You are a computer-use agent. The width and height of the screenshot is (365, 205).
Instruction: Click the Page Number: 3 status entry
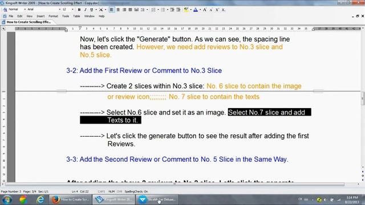tap(11, 191)
